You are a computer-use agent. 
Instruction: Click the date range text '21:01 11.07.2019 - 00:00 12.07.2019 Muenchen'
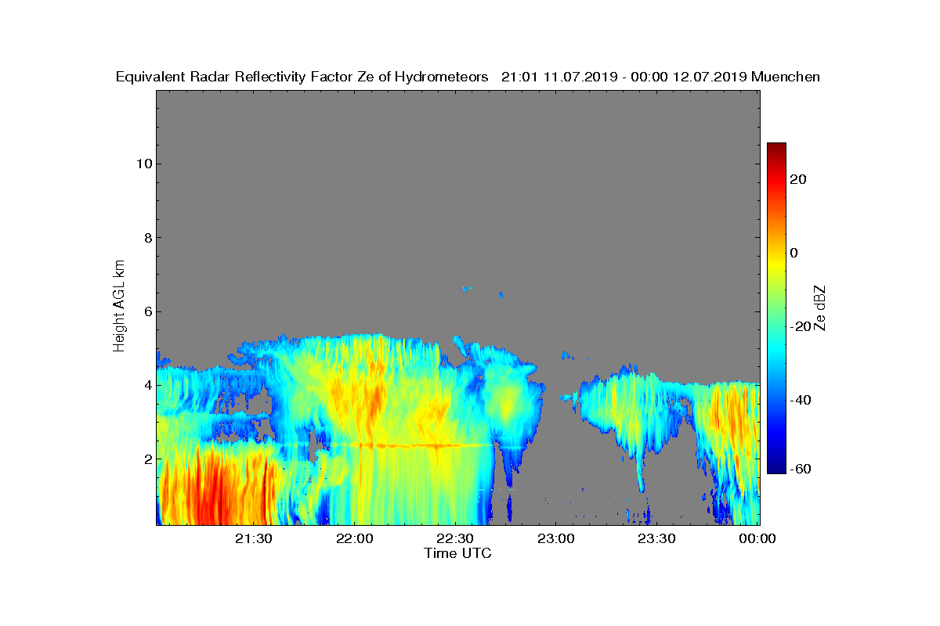click(x=660, y=77)
